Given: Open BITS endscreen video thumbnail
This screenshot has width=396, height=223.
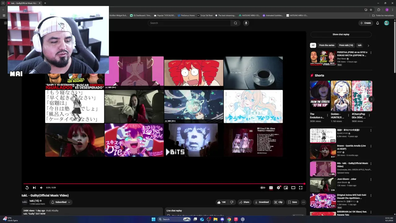Looking at the screenshot, I should (x=194, y=140).
